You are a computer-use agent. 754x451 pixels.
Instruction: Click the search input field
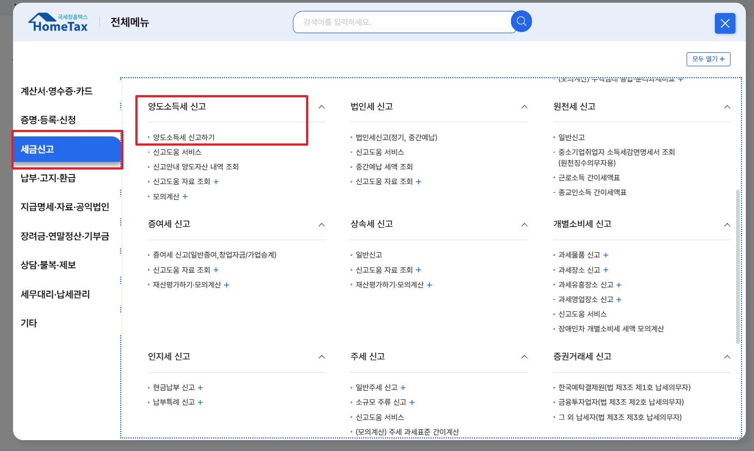coord(402,22)
